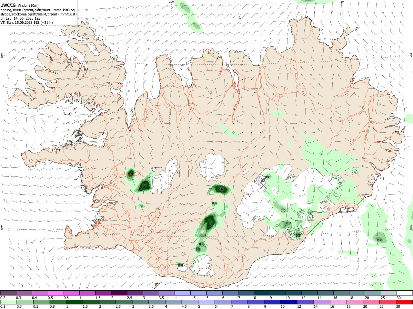413x309 pixels.
Task: Pick the bright pink 0.5–0.8 snow legend swatch
Action: (x=55, y=293)
